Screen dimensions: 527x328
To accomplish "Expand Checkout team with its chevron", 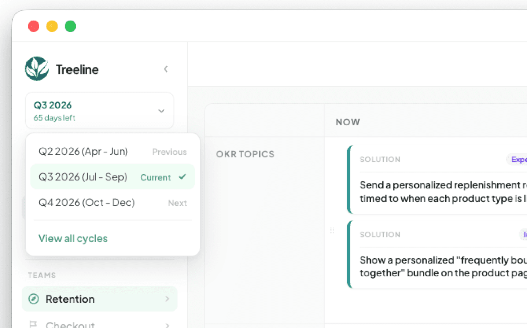I will click(167, 325).
